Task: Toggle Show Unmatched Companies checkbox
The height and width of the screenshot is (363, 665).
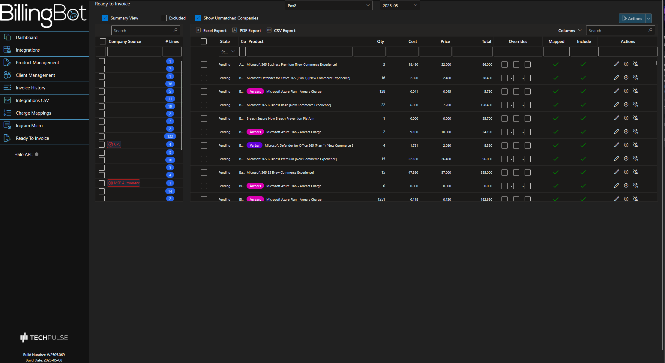Action: pos(198,18)
